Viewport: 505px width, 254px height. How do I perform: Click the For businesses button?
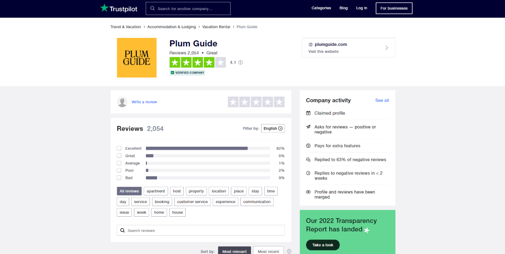coord(394,9)
